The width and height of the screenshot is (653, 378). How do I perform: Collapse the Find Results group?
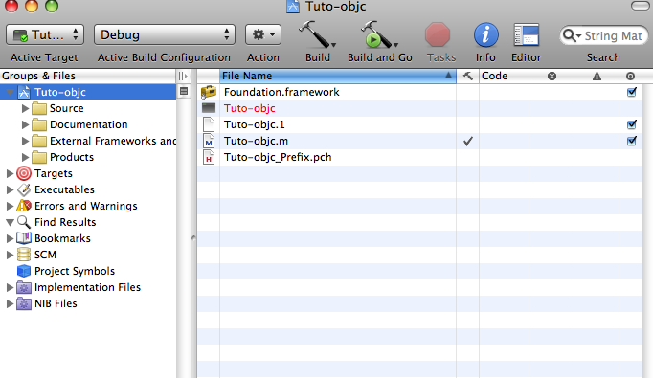pyautogui.click(x=10, y=222)
